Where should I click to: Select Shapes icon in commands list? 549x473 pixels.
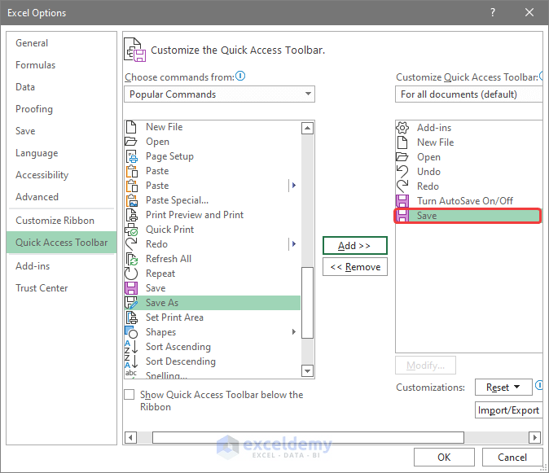[131, 332]
